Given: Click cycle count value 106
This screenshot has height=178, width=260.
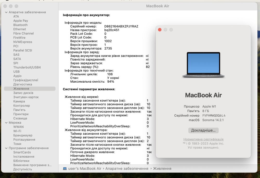Looking at the screenshot, I should pyautogui.click(x=110, y=74).
